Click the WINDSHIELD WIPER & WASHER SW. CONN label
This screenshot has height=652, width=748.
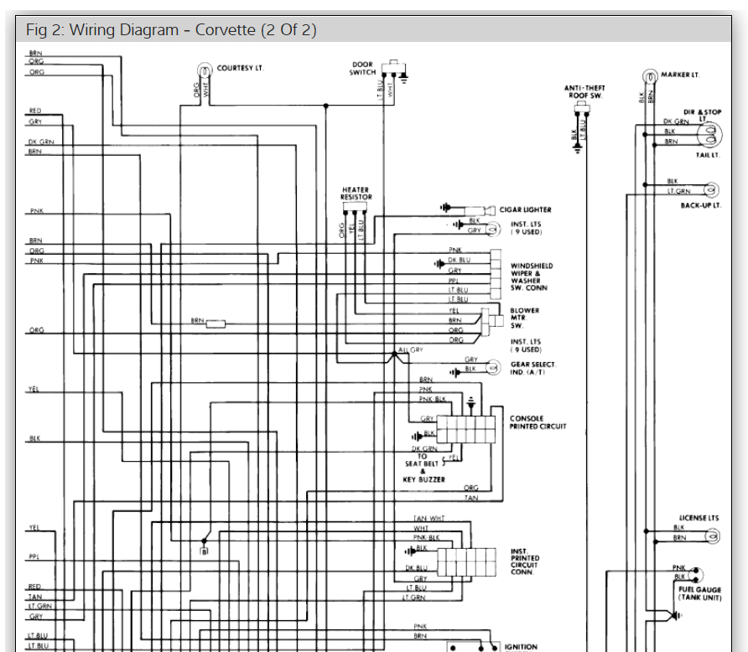(x=532, y=277)
